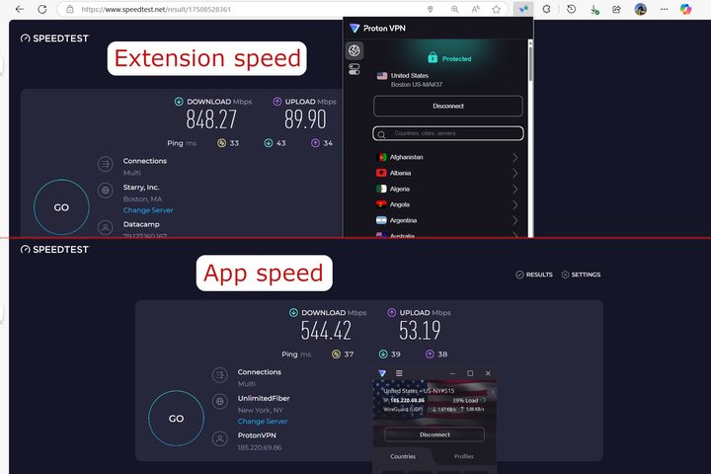The height and width of the screenshot is (474, 711).
Task: Click Connections icon above UnlimitedFiber
Action: coord(220,375)
